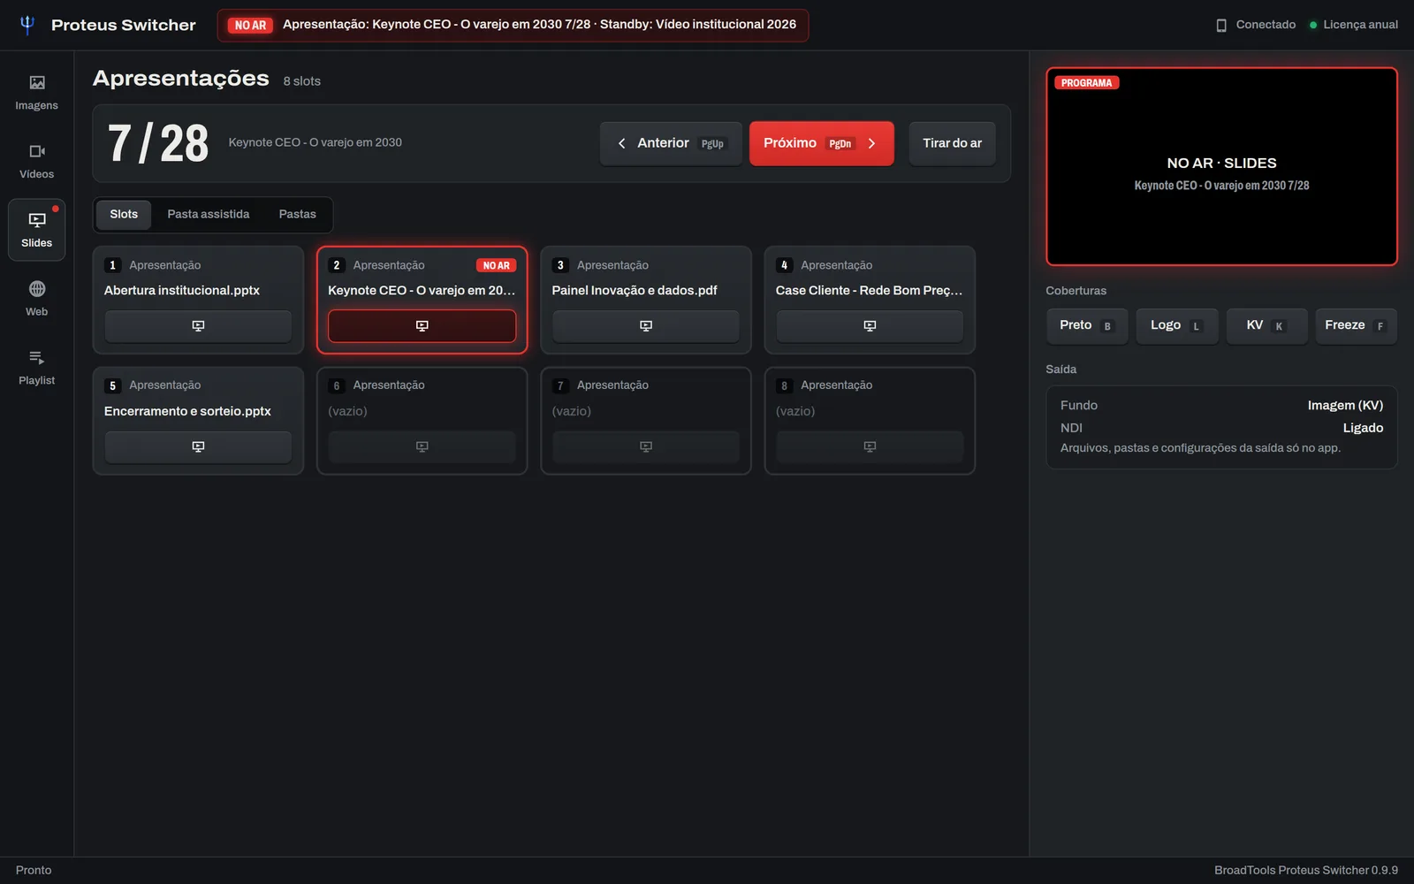Click the NO AR status banner
Image resolution: width=1414 pixels, height=884 pixels.
pos(513,25)
